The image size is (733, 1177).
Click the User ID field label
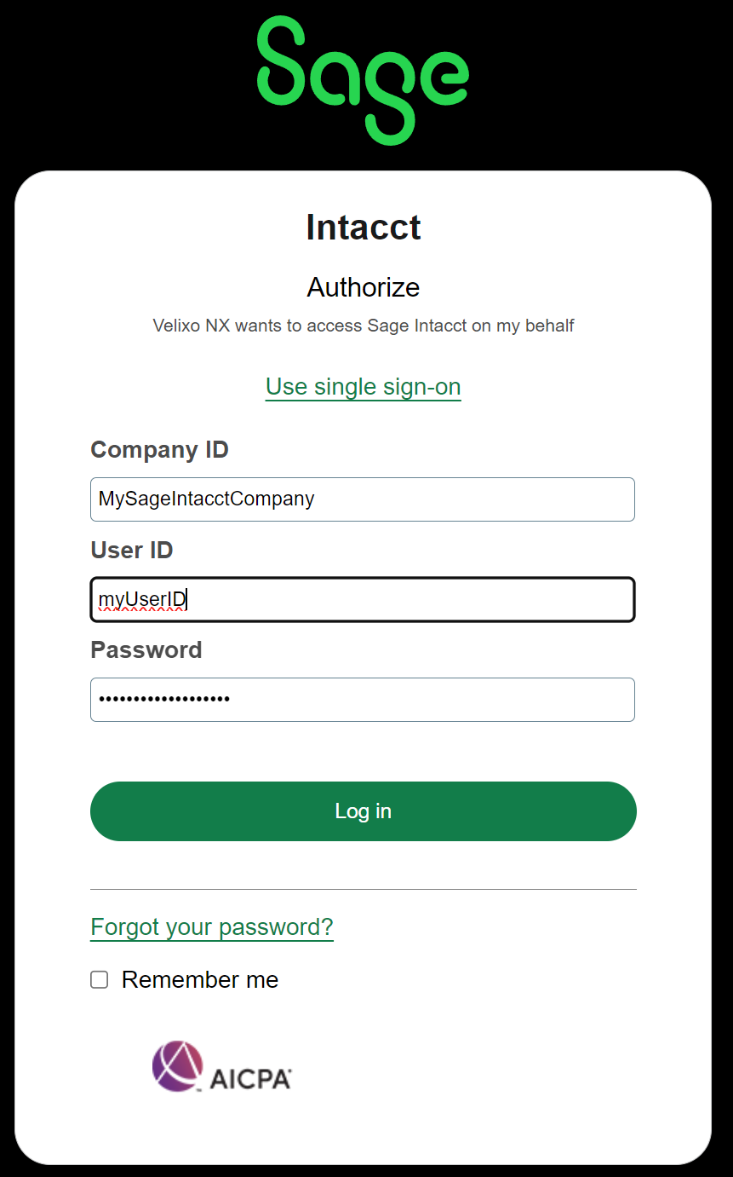[x=132, y=551]
